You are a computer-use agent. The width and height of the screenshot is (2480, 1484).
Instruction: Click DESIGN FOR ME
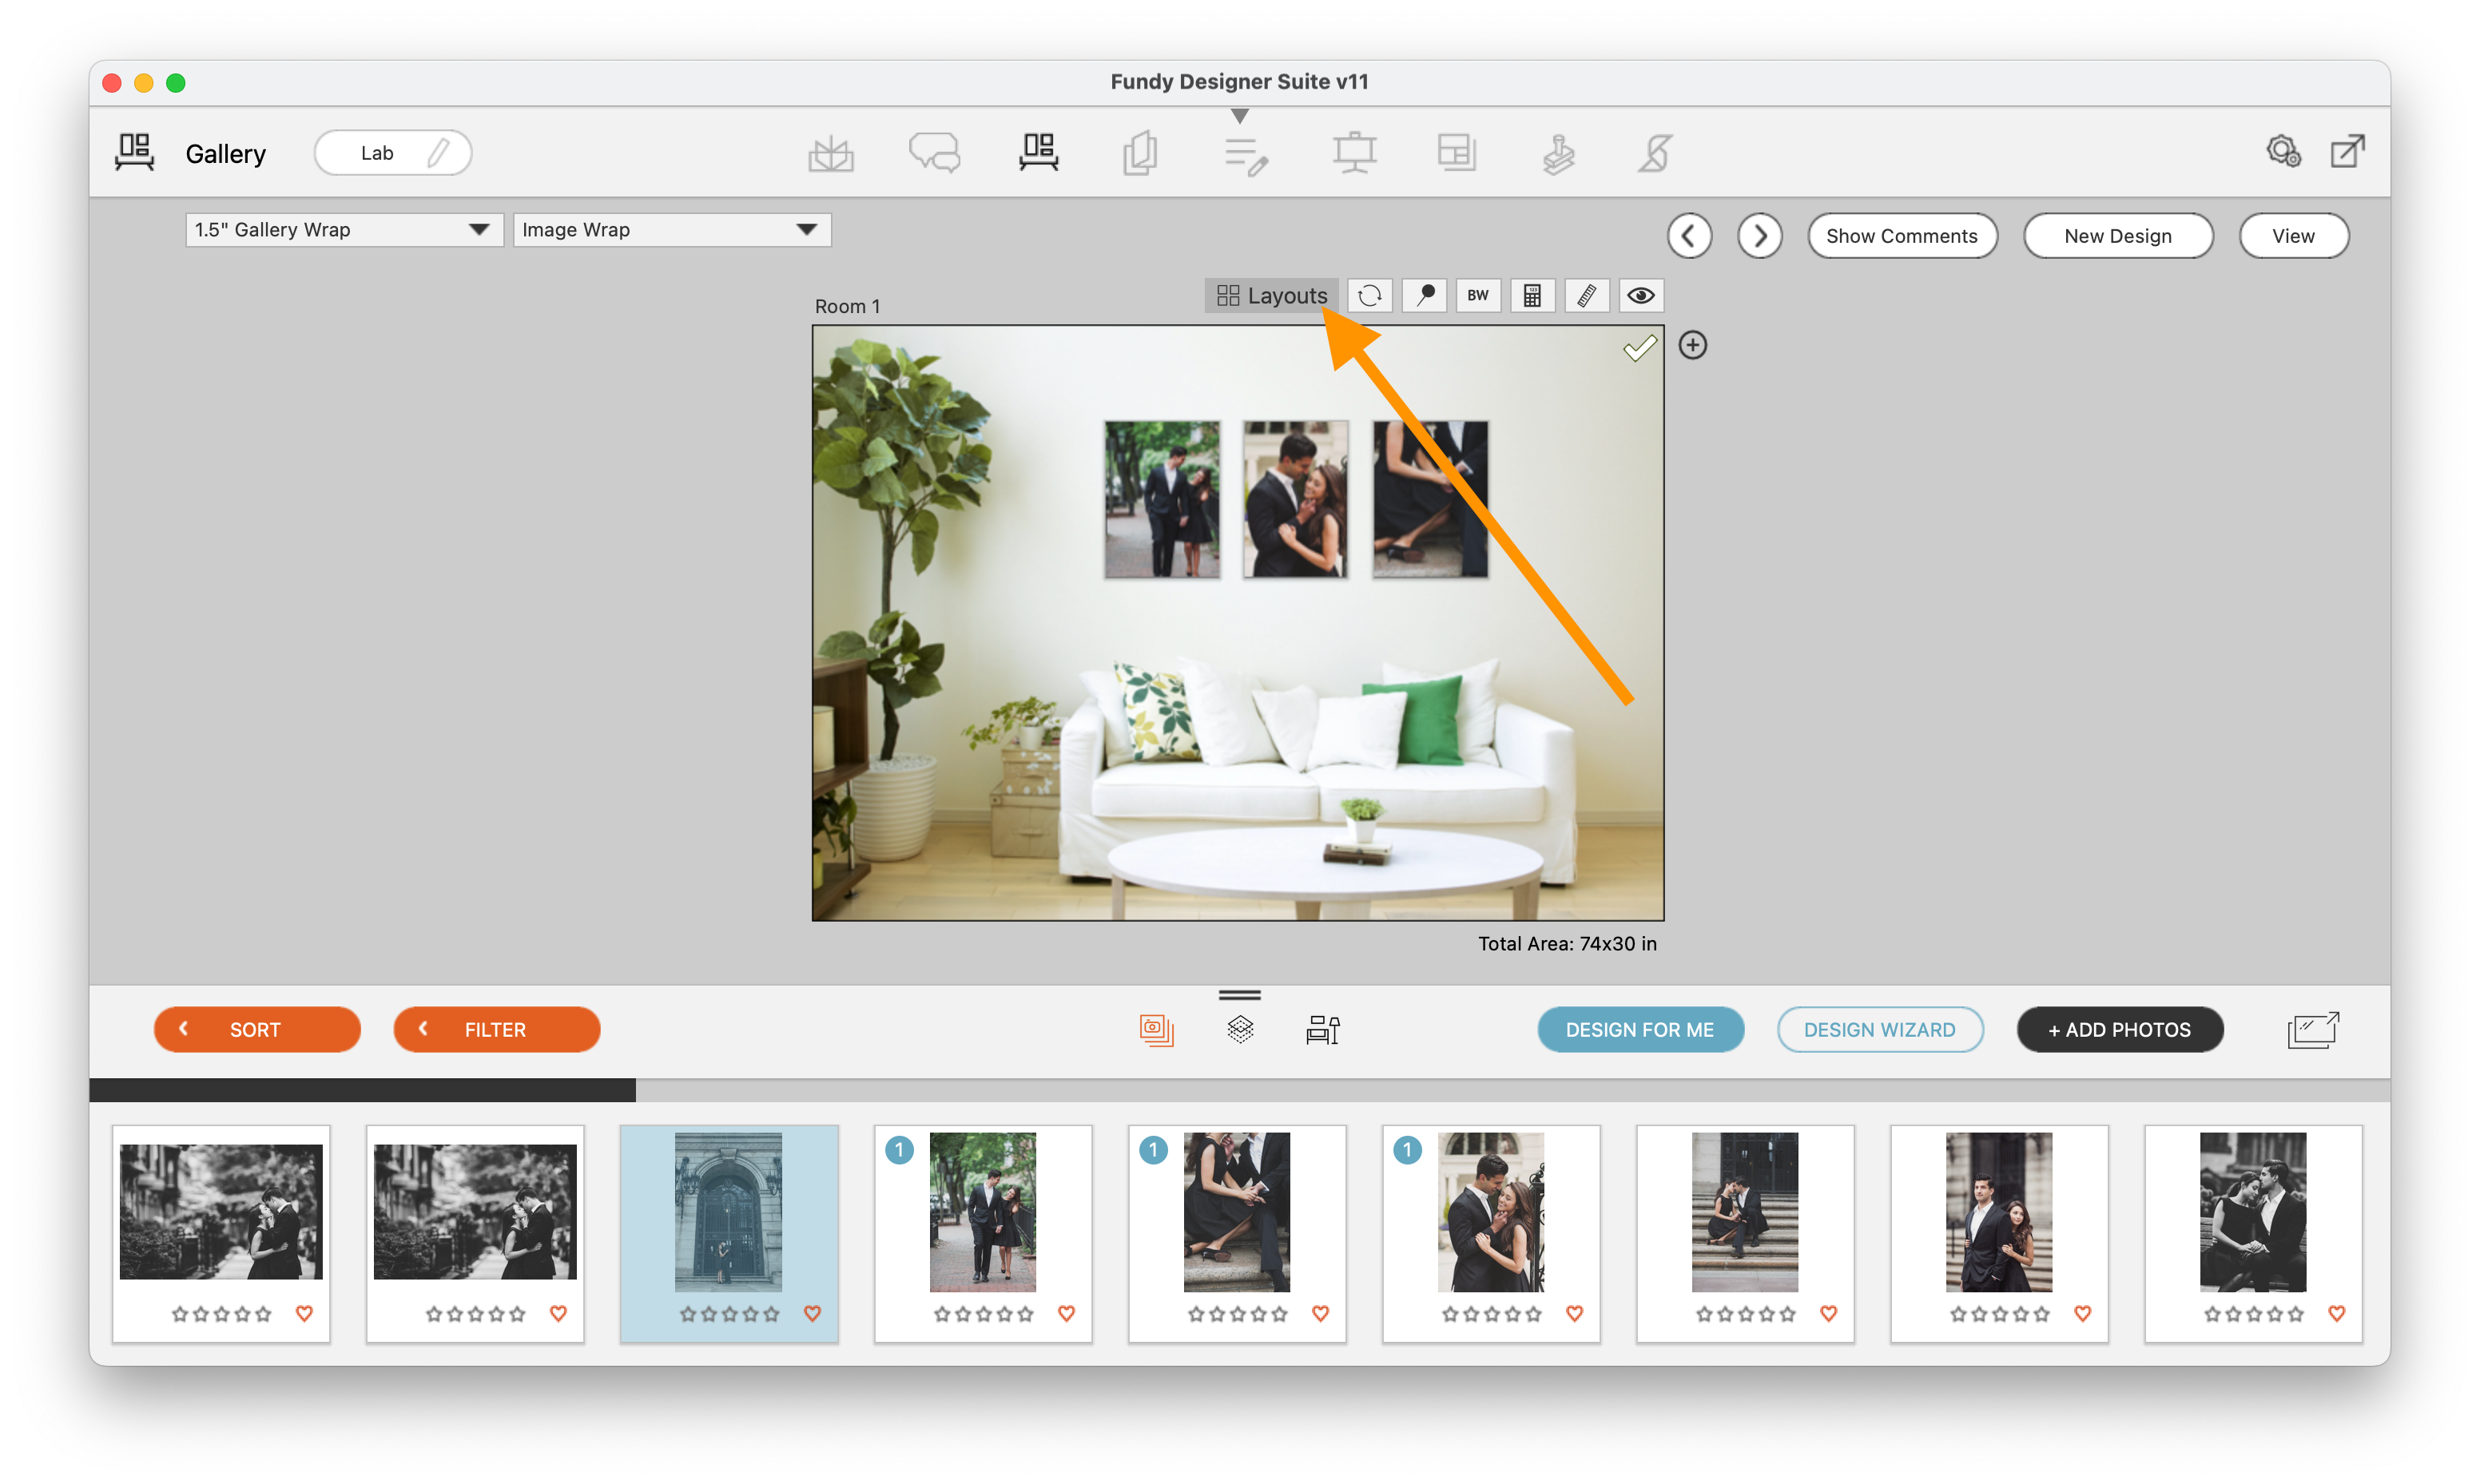tap(1640, 1029)
